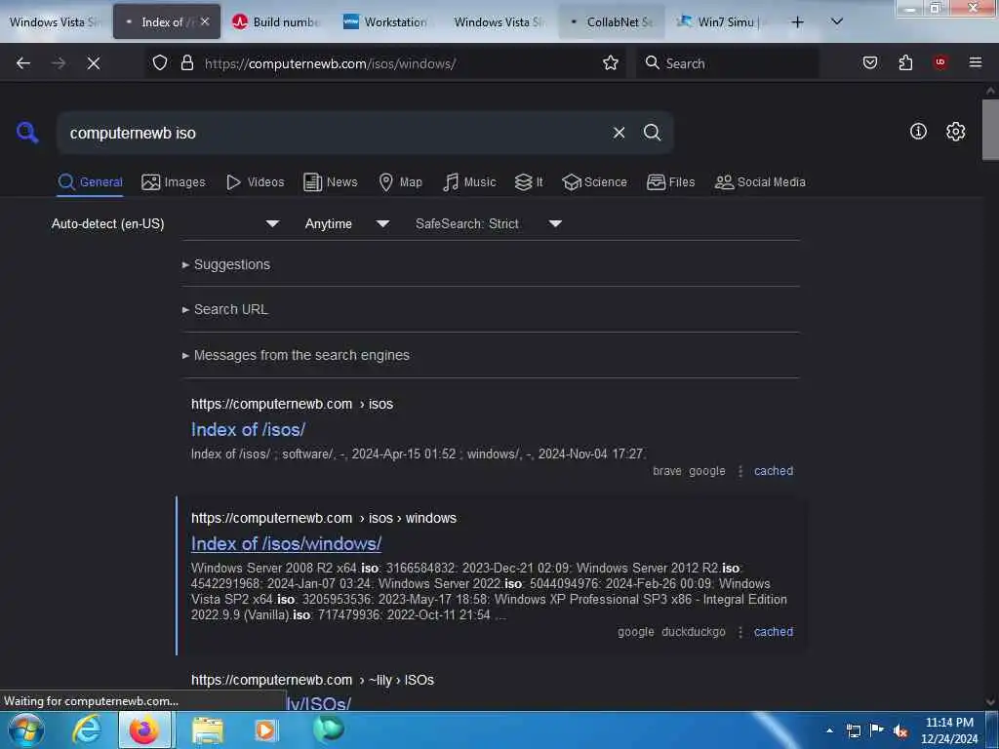Switch to the It search category

tap(529, 182)
